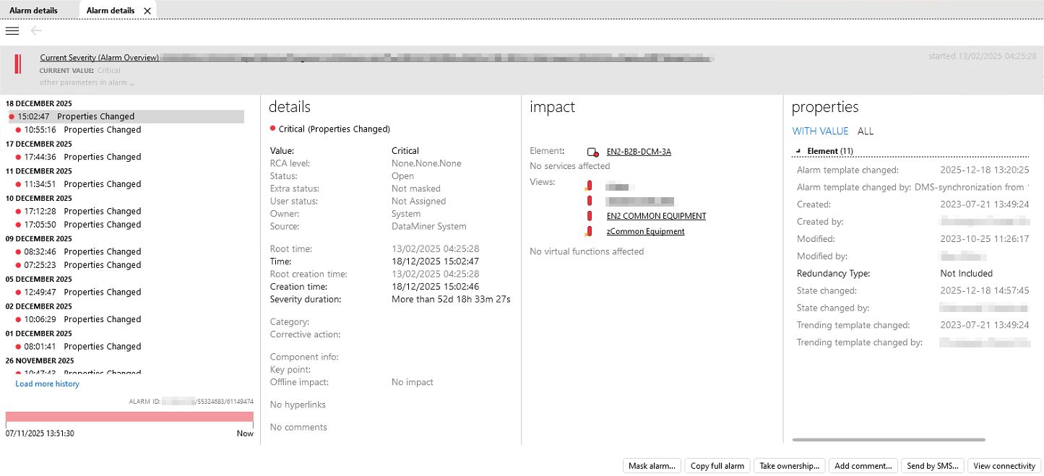The image size is (1044, 476).
Task: Click the Take ownership button
Action: [789, 466]
